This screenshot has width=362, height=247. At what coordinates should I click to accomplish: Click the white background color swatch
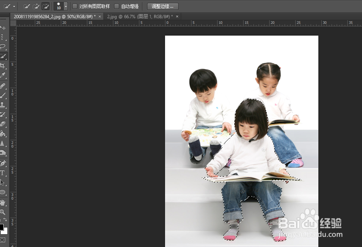pyautogui.click(x=5, y=232)
